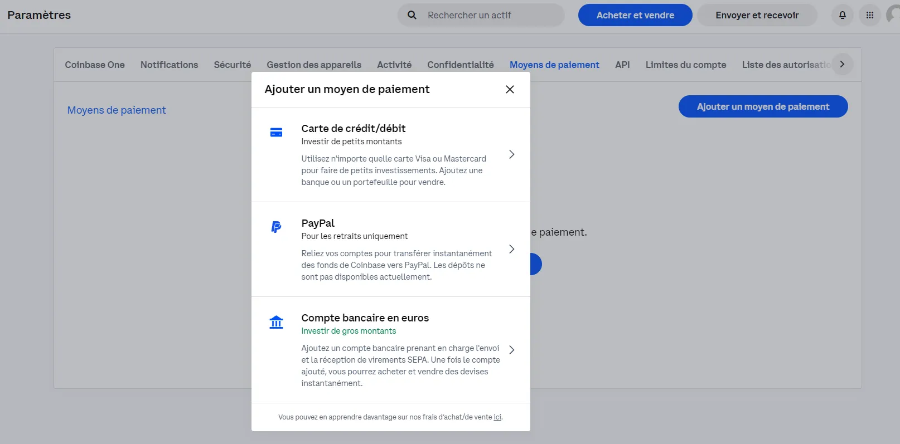Click Ajouter un moyen de paiement button

tap(763, 106)
